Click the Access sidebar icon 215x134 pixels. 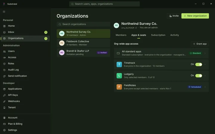click(4, 57)
